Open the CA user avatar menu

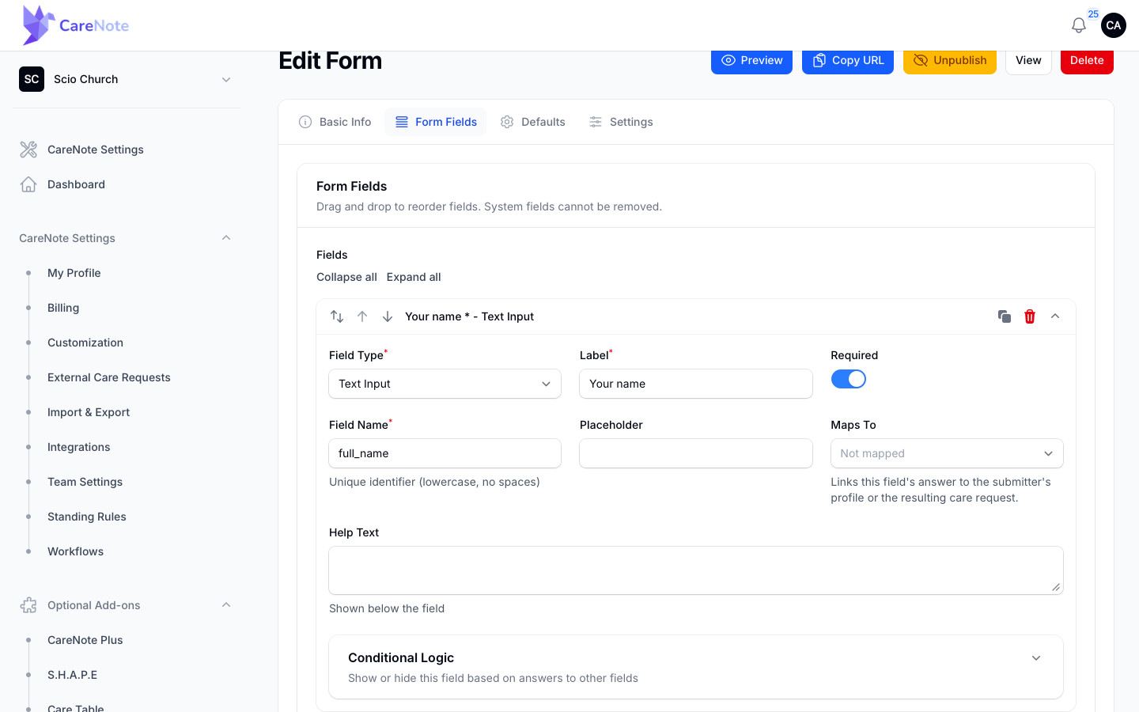1113,25
